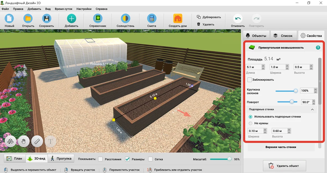Click the Создать дом house icon
This screenshot has height=173, width=327.
[x=178, y=19]
